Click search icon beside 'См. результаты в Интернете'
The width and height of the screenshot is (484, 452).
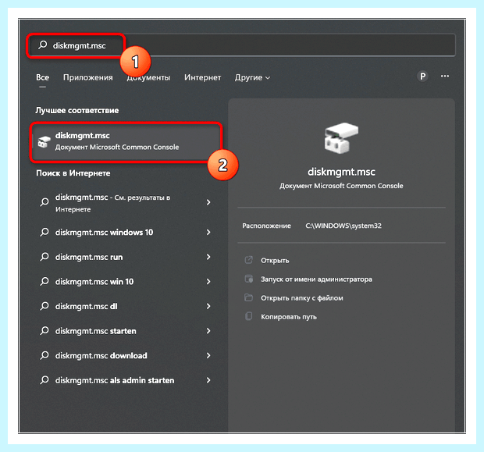pyautogui.click(x=44, y=202)
